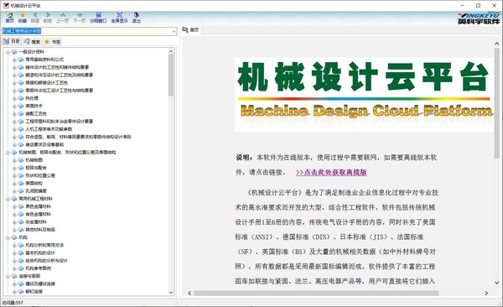
Task: Switch to the 书签 bookmarks tab
Action: [52, 42]
